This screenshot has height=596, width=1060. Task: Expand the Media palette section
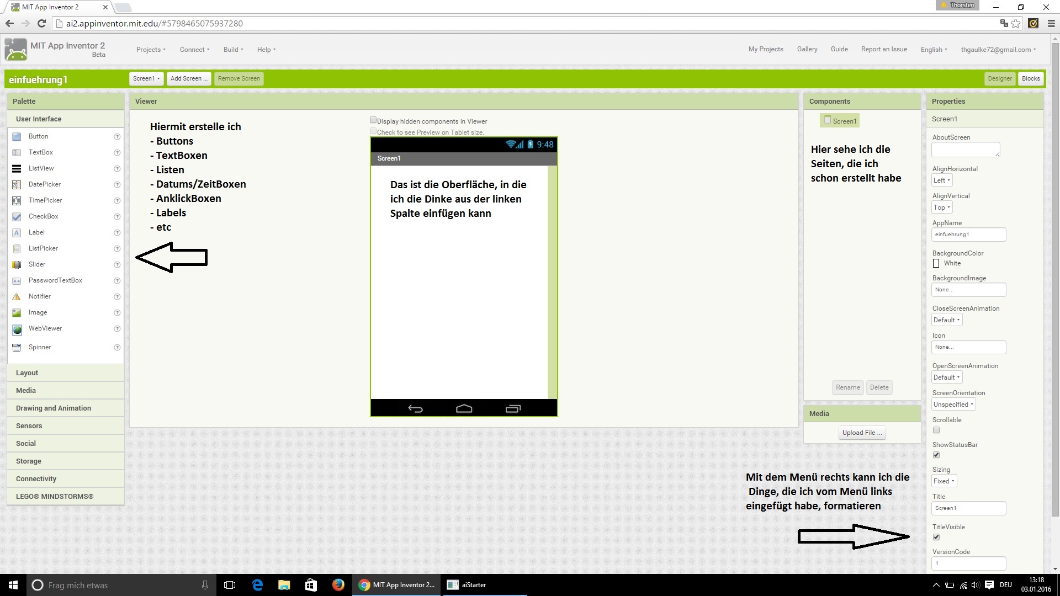(66, 391)
